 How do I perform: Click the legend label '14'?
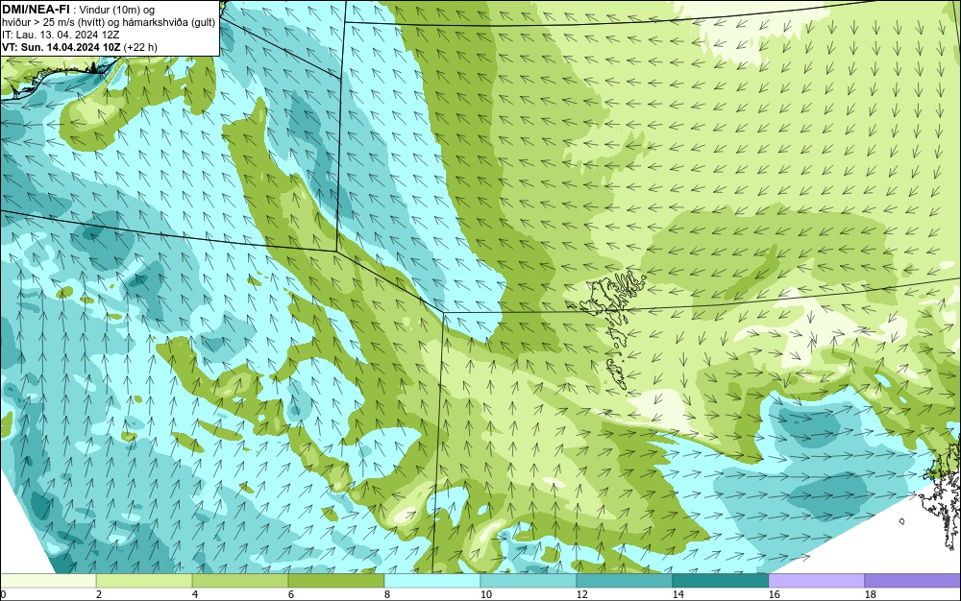pyautogui.click(x=678, y=594)
